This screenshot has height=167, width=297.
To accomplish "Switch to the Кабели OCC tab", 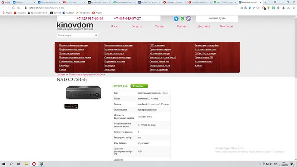I will pyautogui.click(x=149, y=3).
